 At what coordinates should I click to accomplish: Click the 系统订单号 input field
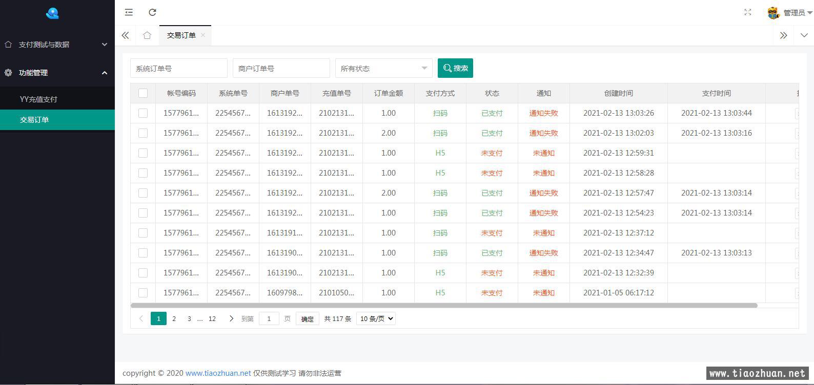tap(178, 68)
